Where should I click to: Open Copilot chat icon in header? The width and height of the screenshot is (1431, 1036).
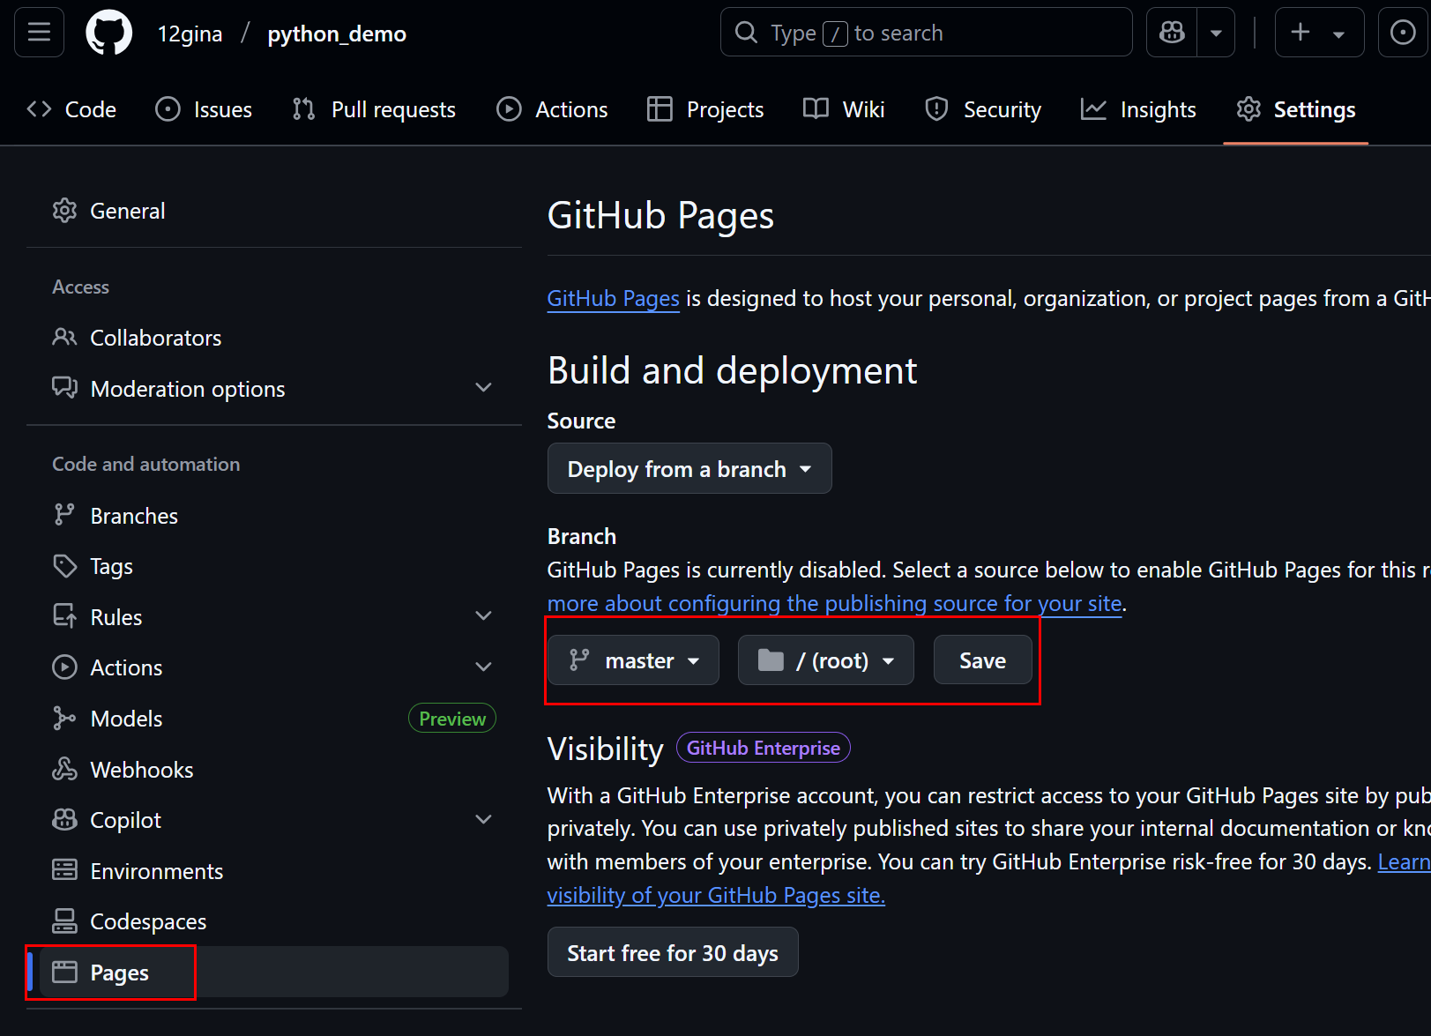1172,33
